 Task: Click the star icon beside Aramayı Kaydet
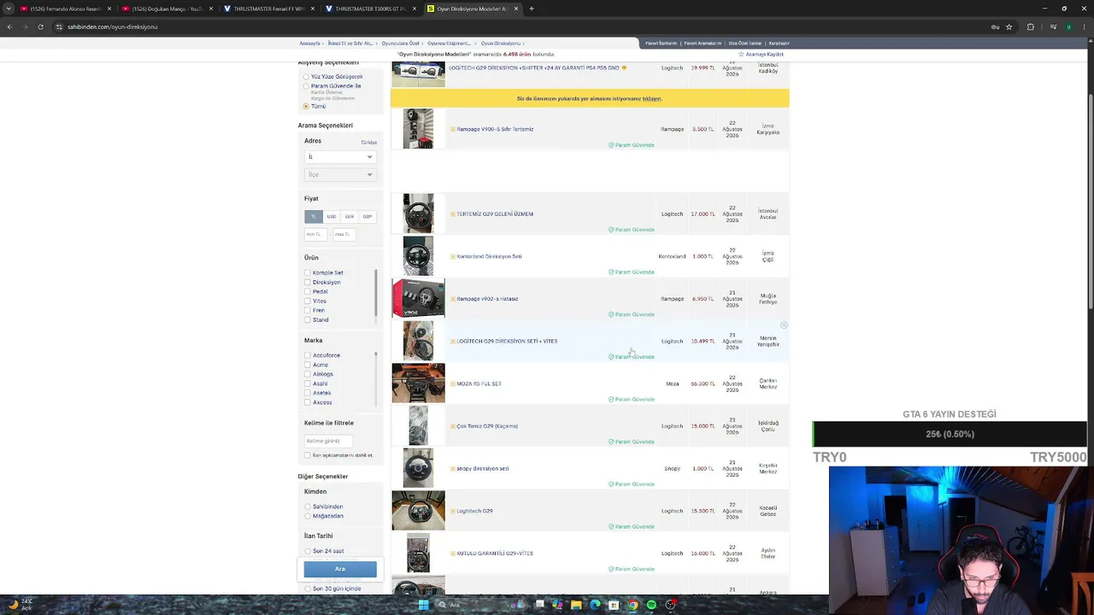(x=741, y=55)
